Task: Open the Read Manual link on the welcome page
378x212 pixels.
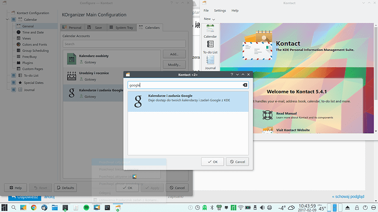Action: [286, 113]
